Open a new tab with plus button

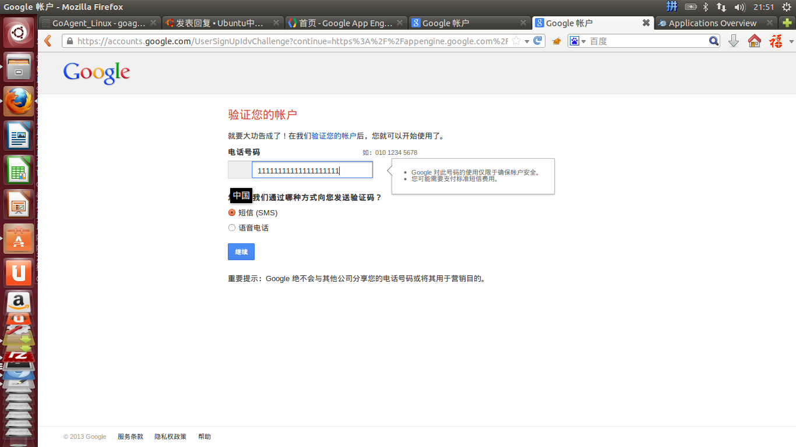[787, 23]
